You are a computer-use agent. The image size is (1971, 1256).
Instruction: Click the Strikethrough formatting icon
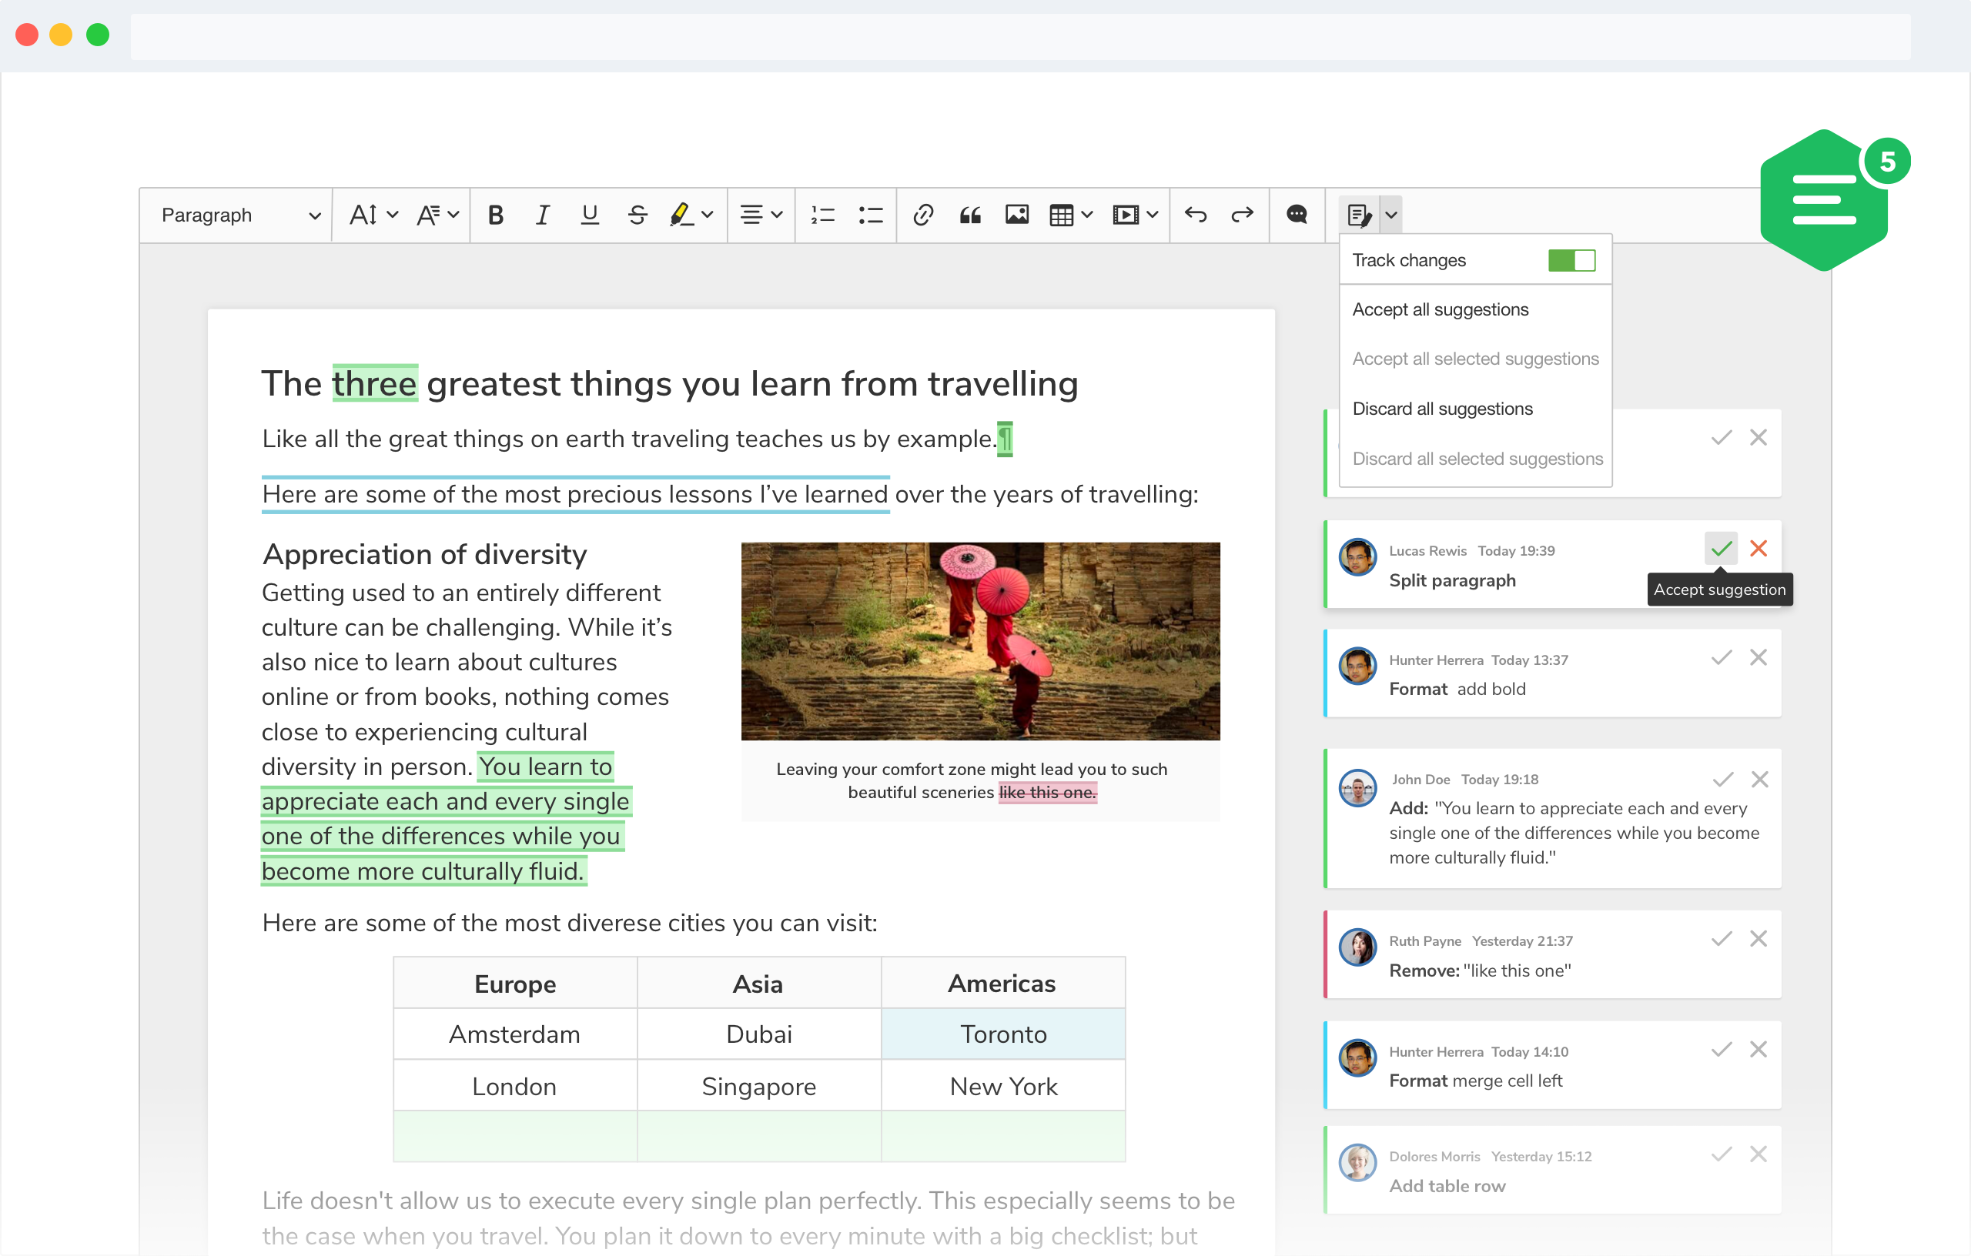[x=637, y=214]
